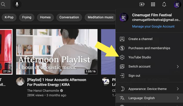Screen dimensions: 183x106
Task: Click the 1:05:16 duration badge
Action: point(90,71)
